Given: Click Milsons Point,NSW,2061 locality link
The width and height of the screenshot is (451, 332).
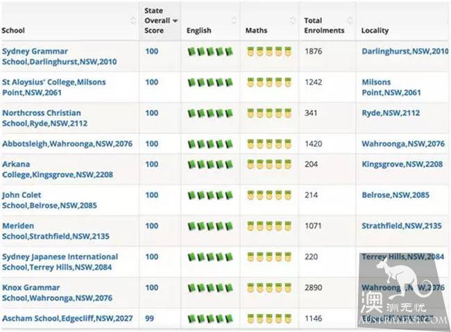Looking at the screenshot, I should tap(391, 88).
